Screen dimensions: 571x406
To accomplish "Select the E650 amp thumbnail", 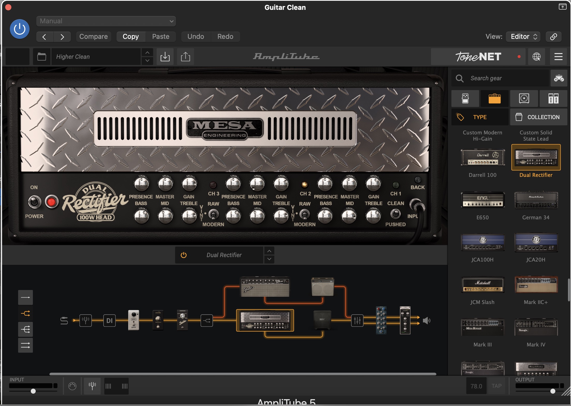I will coord(483,200).
